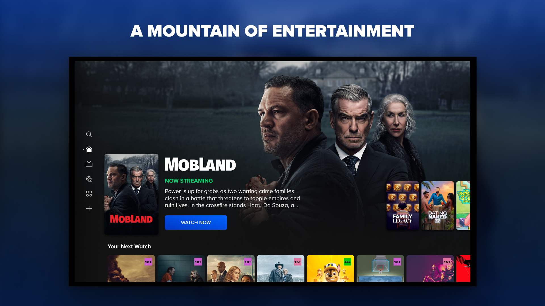The image size is (545, 306).
Task: Click the MobLand title logo
Action: point(200,164)
